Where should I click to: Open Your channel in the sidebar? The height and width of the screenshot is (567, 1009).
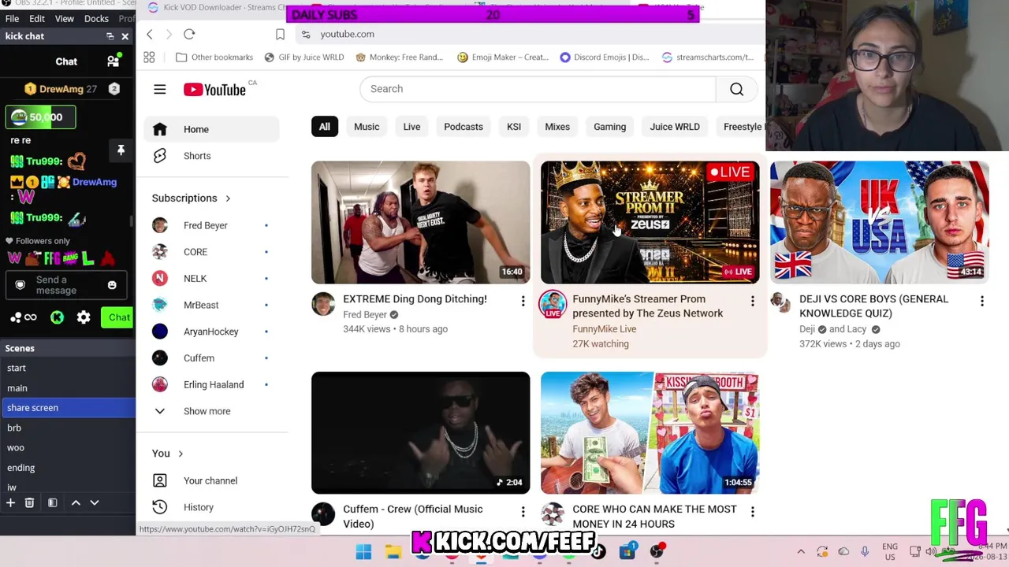(x=211, y=480)
